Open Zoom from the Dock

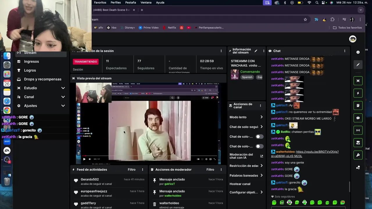(x=7, y=141)
